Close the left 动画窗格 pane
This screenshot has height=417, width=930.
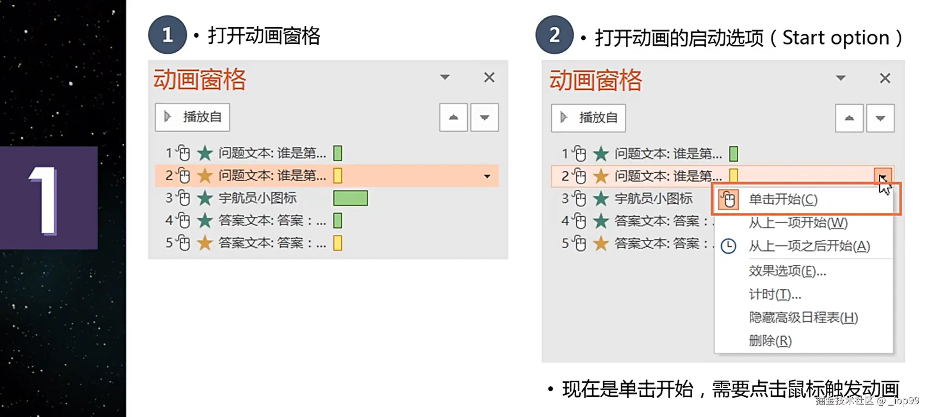tap(489, 77)
